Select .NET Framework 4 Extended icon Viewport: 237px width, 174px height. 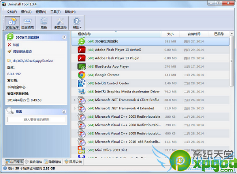coord(82,108)
